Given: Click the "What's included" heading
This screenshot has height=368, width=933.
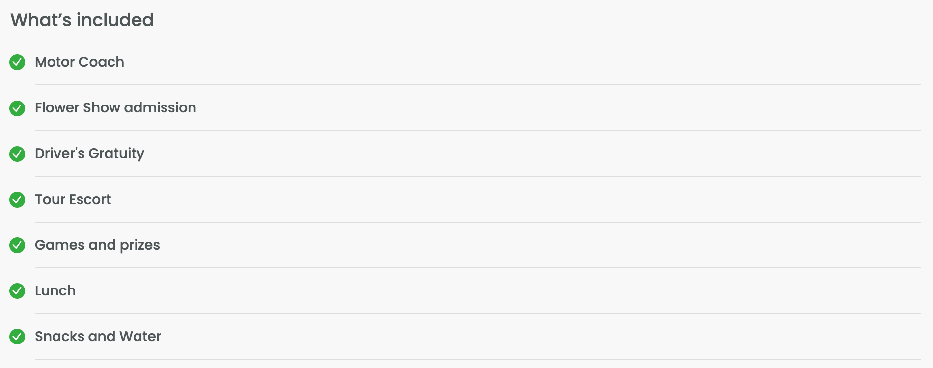Looking at the screenshot, I should (82, 20).
